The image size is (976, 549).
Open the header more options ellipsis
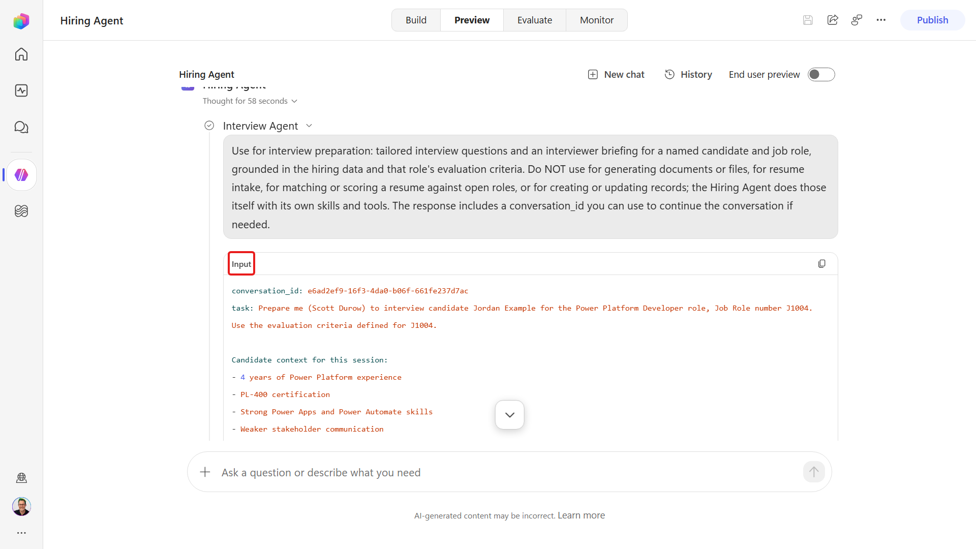click(x=881, y=20)
